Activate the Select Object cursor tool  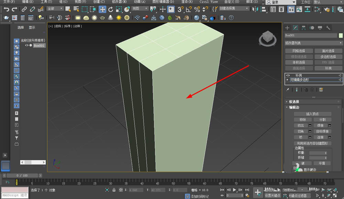tap(68, 9)
